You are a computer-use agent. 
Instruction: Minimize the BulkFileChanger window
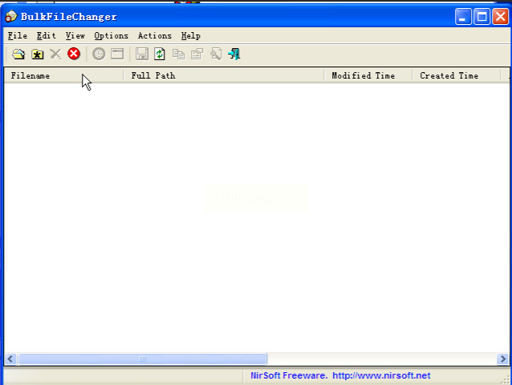(463, 17)
